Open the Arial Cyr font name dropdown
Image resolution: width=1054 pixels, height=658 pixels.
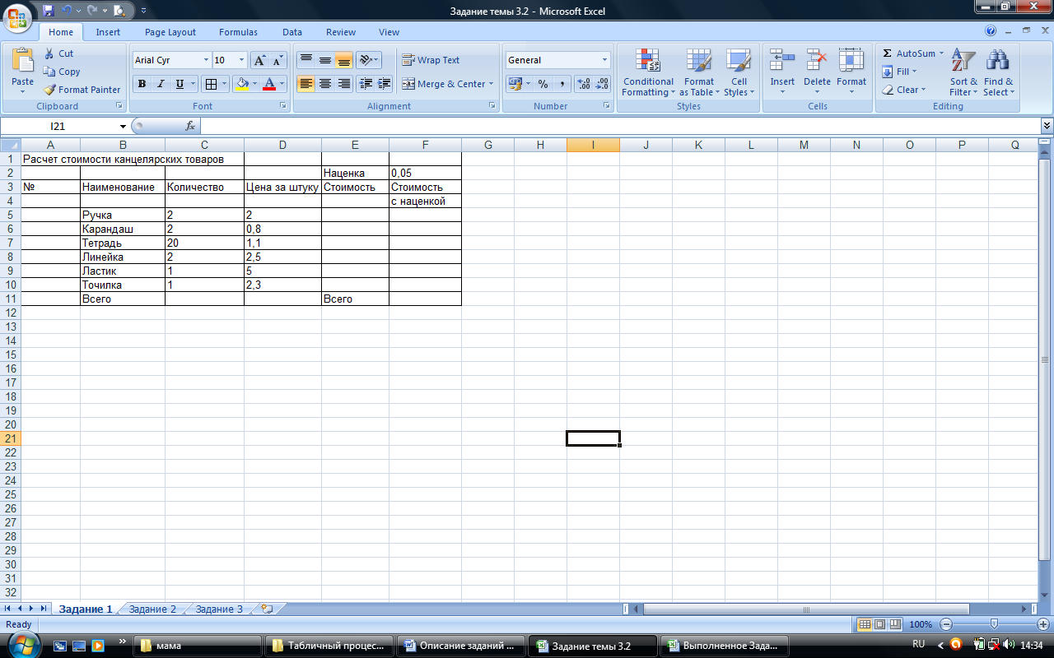pyautogui.click(x=206, y=60)
